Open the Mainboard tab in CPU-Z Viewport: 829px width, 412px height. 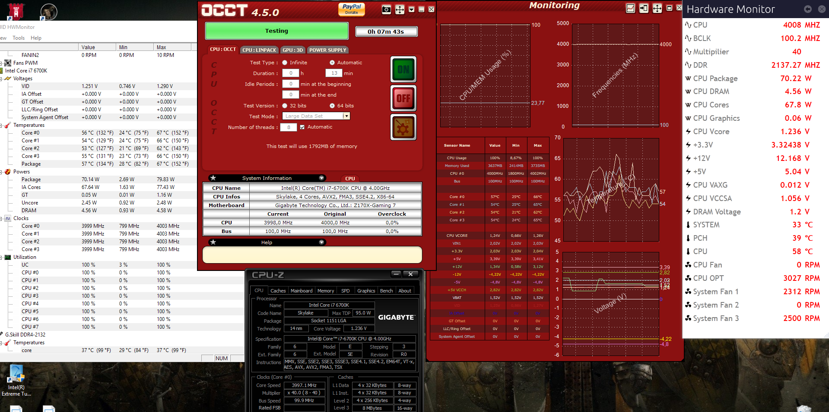302,291
